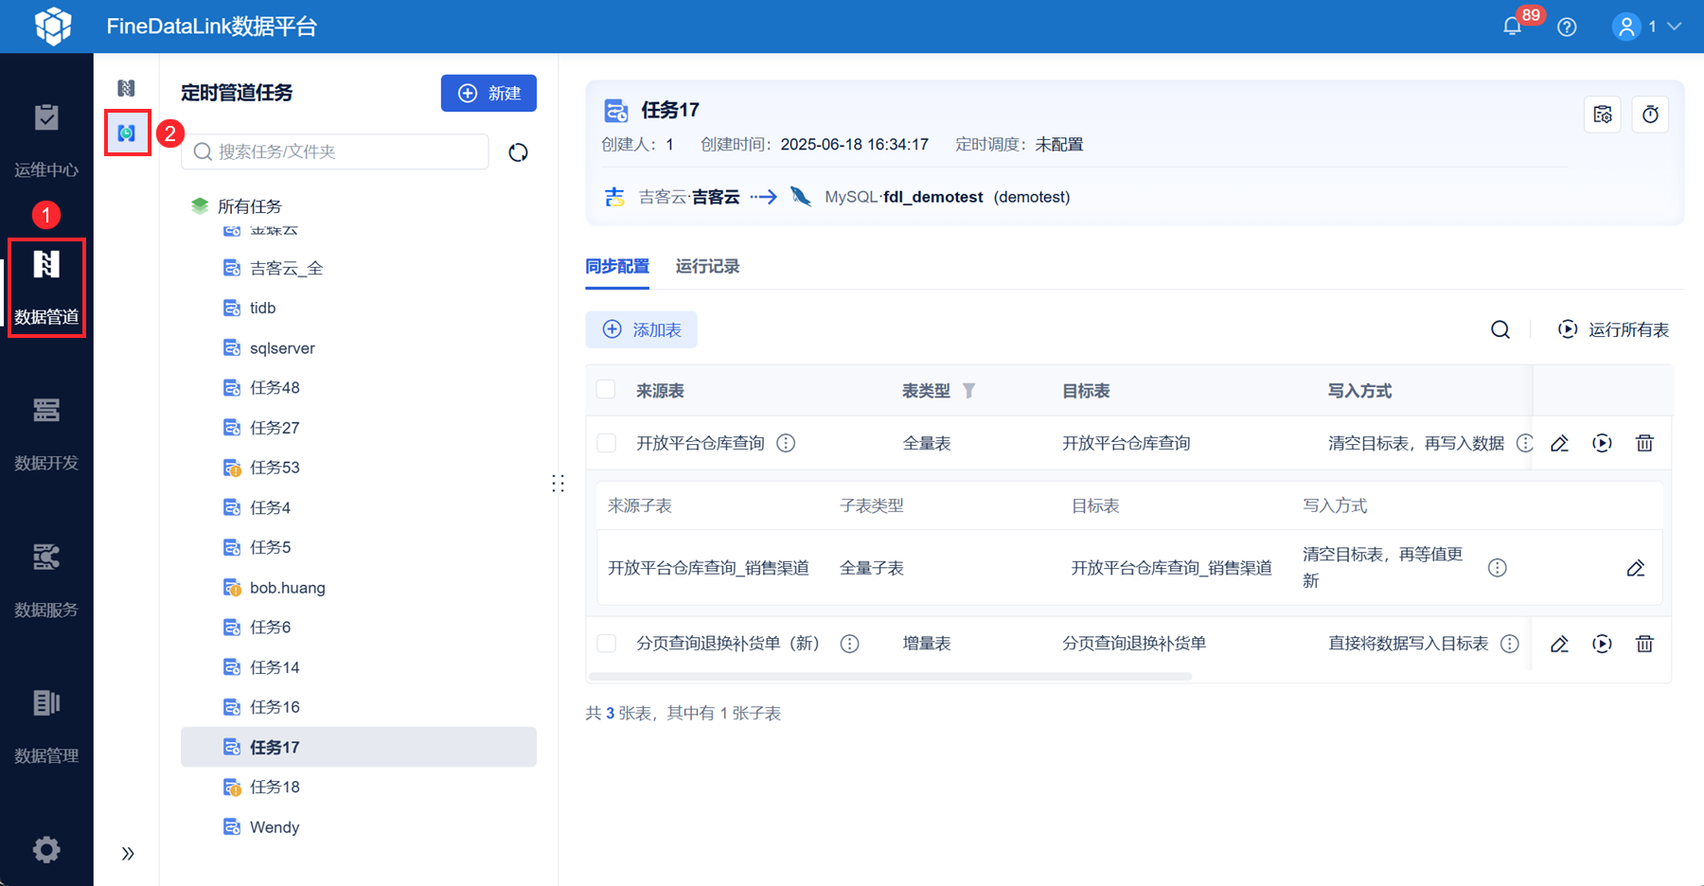The image size is (1704, 886).
Task: Select task 任务6
Action: pyautogui.click(x=359, y=627)
